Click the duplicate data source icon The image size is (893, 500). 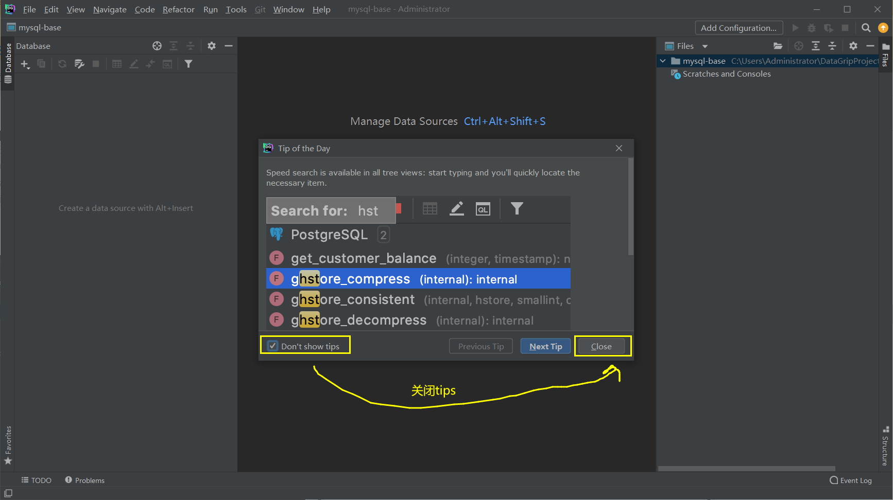41,64
